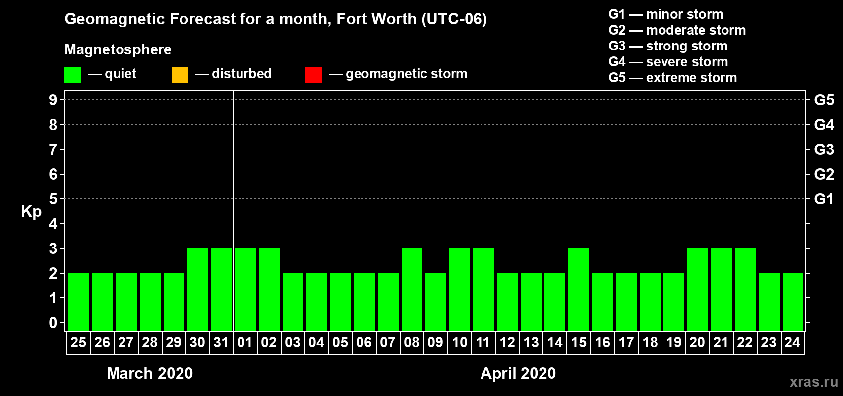843x396 pixels.
Task: Click the Kp axis value 5
Action: click(53, 199)
